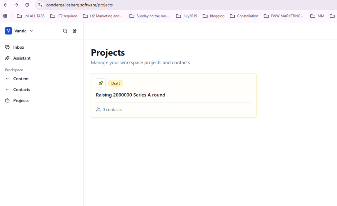Click the Assistant sparkle icon
The height and width of the screenshot is (206, 337).
click(7, 58)
